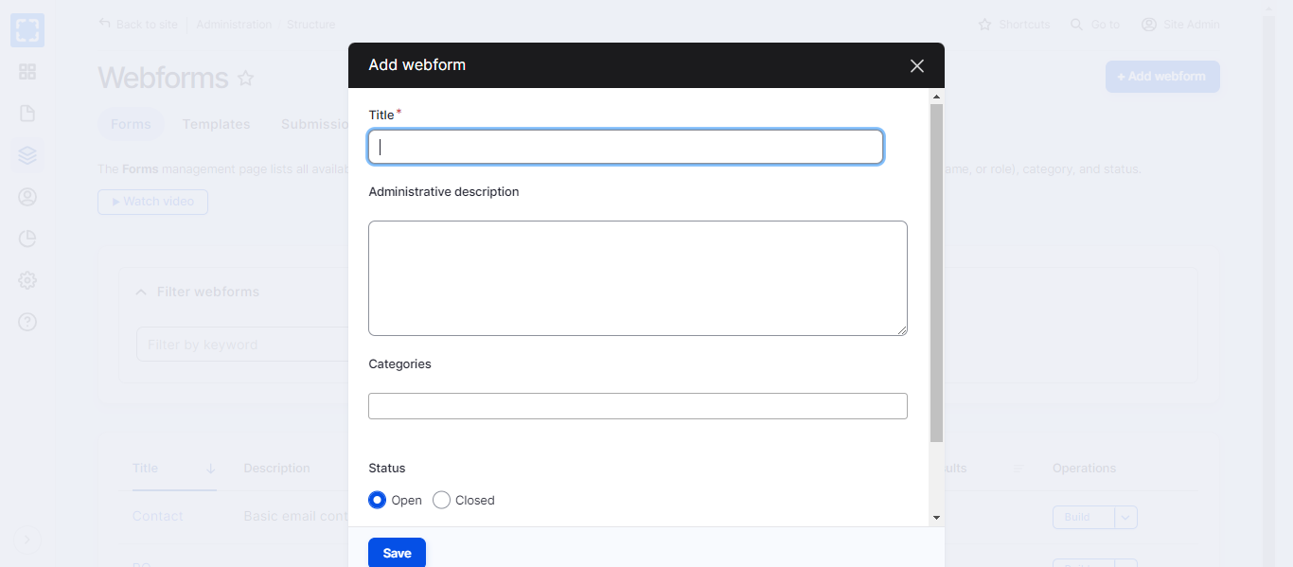Viewport: 1293px width, 567px height.
Task: Select the Open status radio button
Action: [378, 500]
